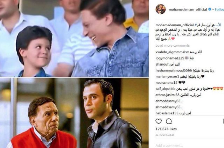Click the heart like icon

coord(159,121)
